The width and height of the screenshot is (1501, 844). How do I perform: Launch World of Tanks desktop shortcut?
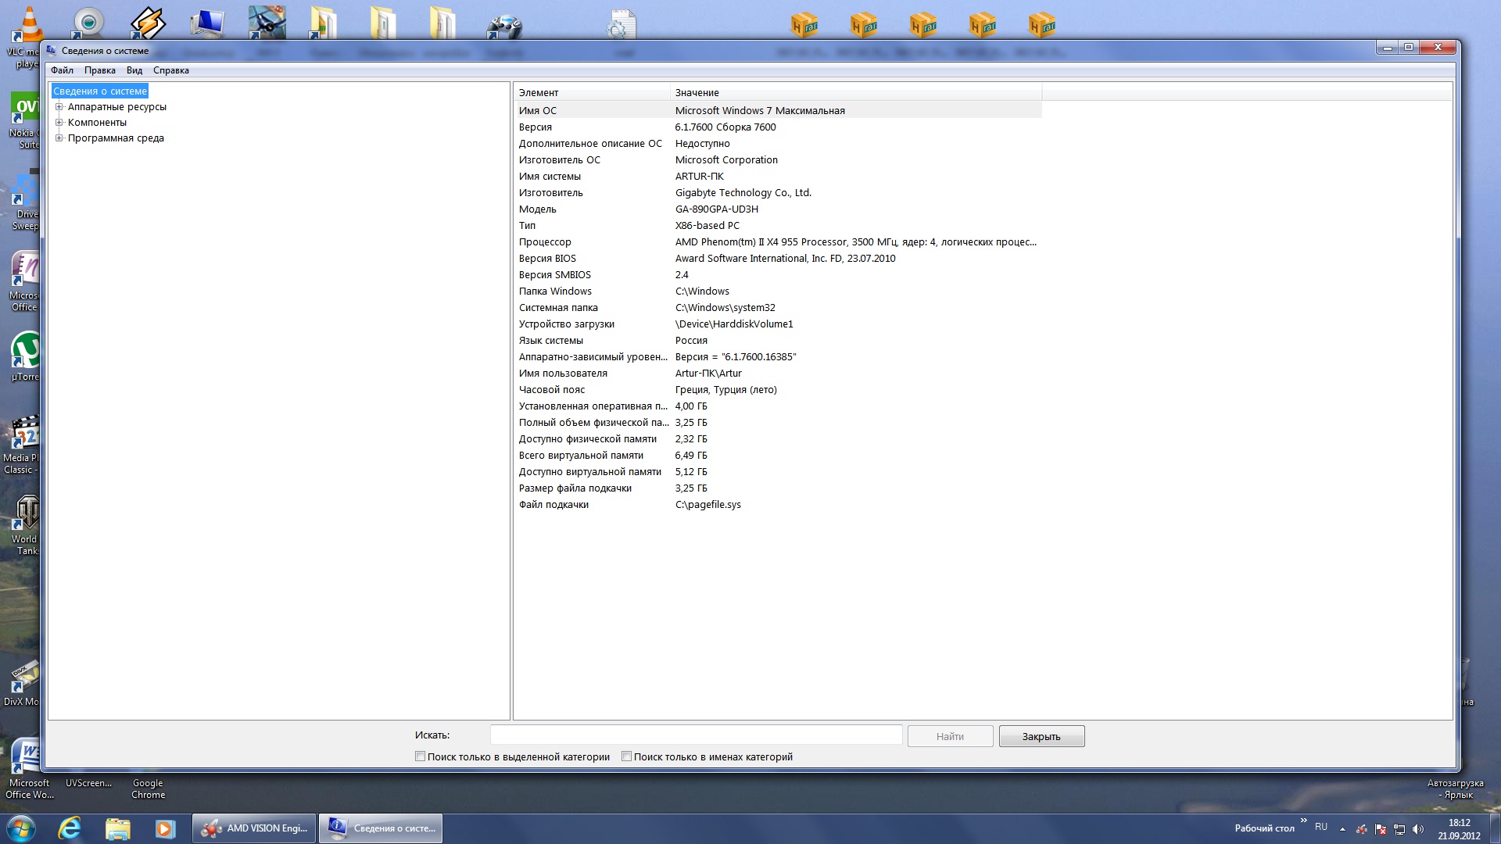point(24,526)
